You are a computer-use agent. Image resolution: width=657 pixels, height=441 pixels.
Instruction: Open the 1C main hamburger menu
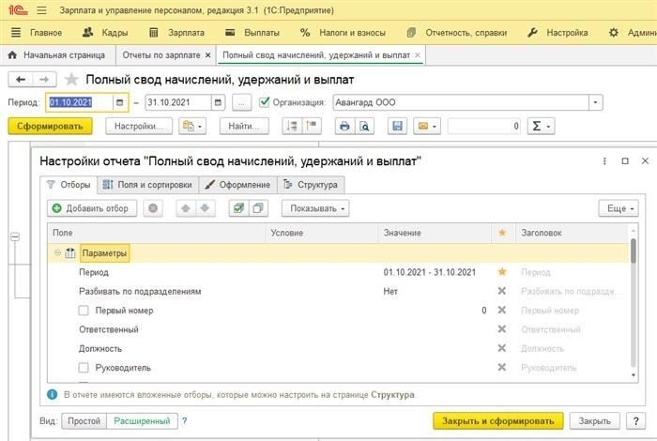[41, 10]
